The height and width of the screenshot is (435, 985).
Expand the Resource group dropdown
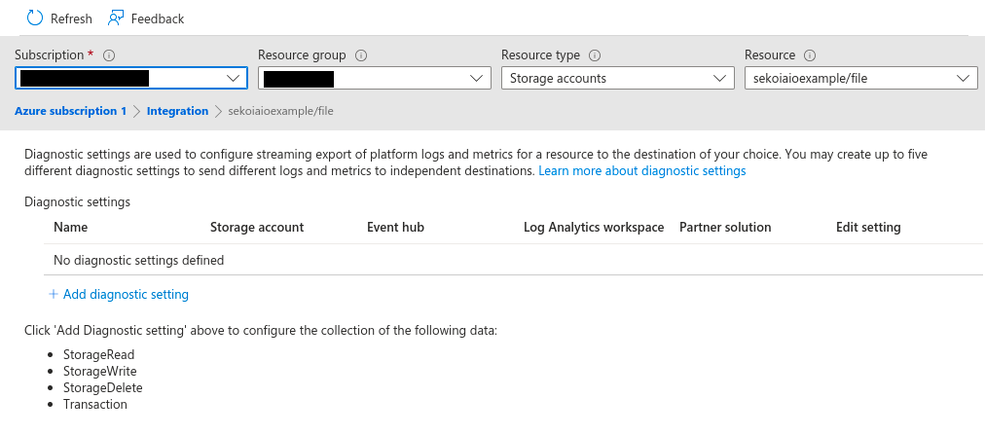[375, 79]
